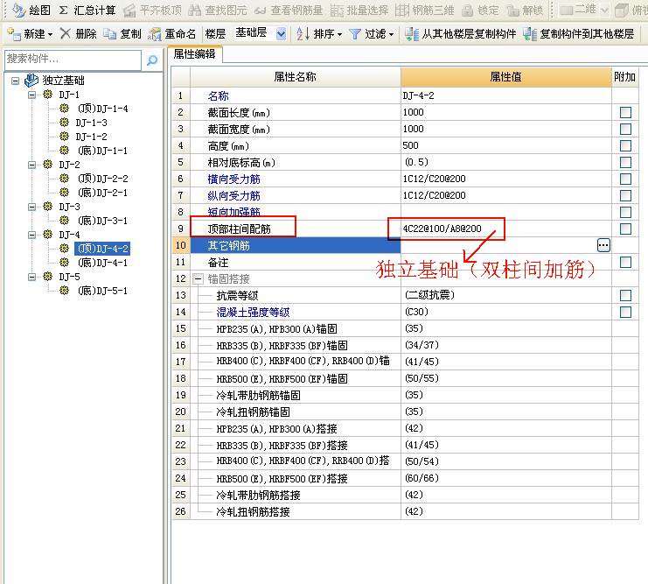Open the 过滤 filter menu
Viewport: 648px width, 584px height.
coord(371,33)
